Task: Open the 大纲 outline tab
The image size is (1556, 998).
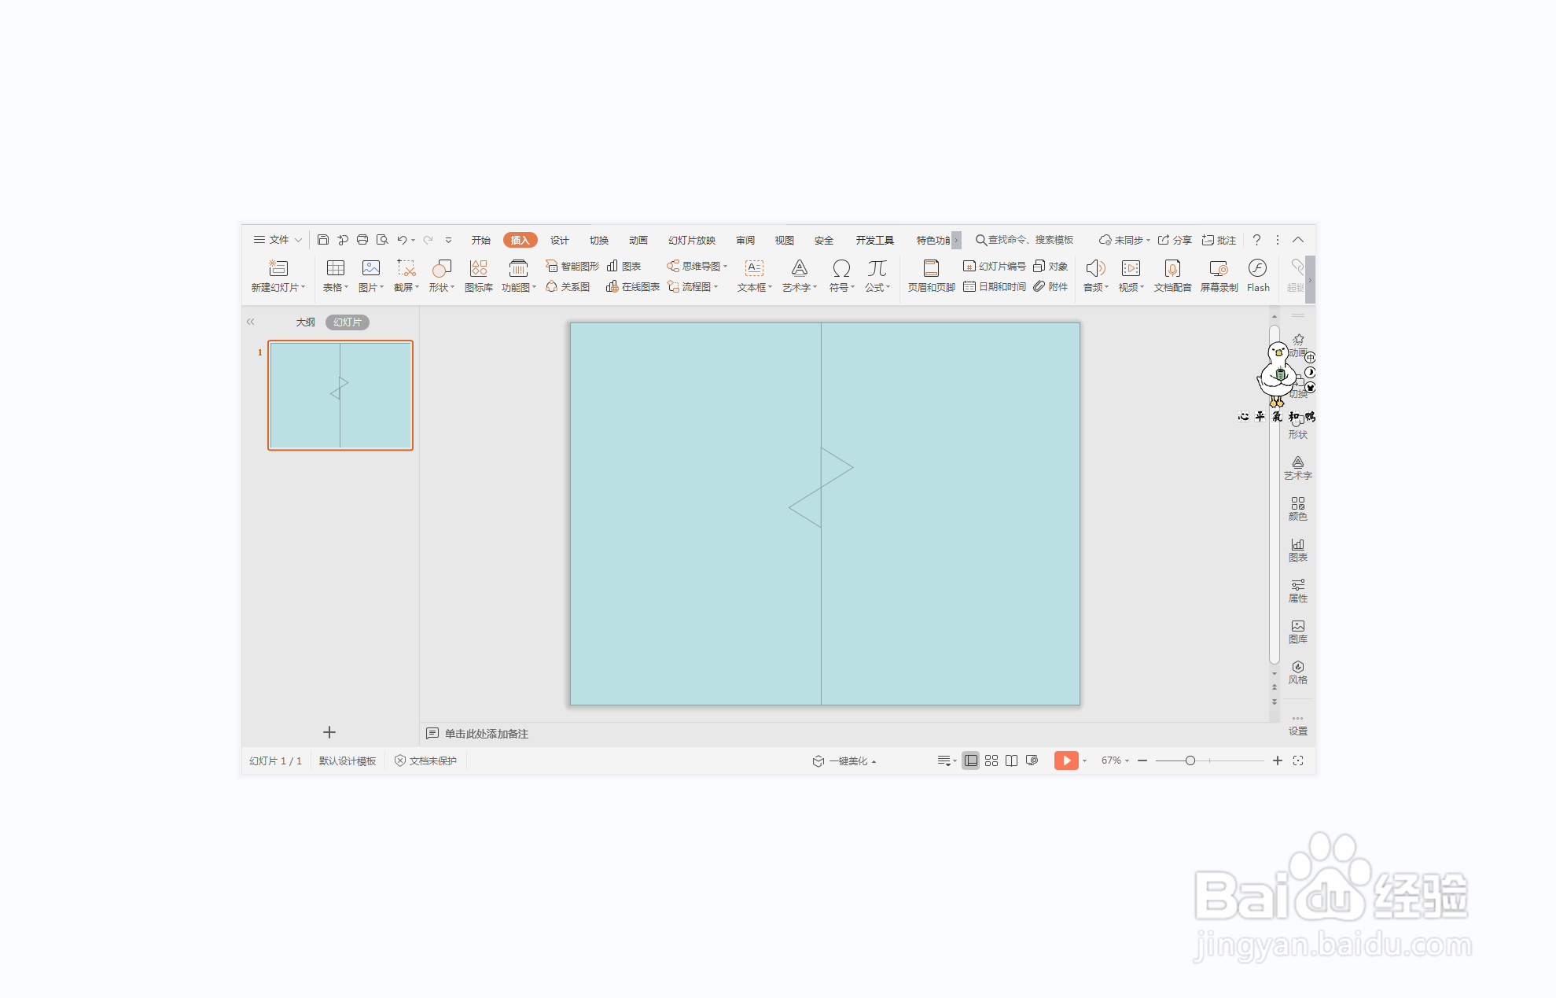Action: [305, 322]
